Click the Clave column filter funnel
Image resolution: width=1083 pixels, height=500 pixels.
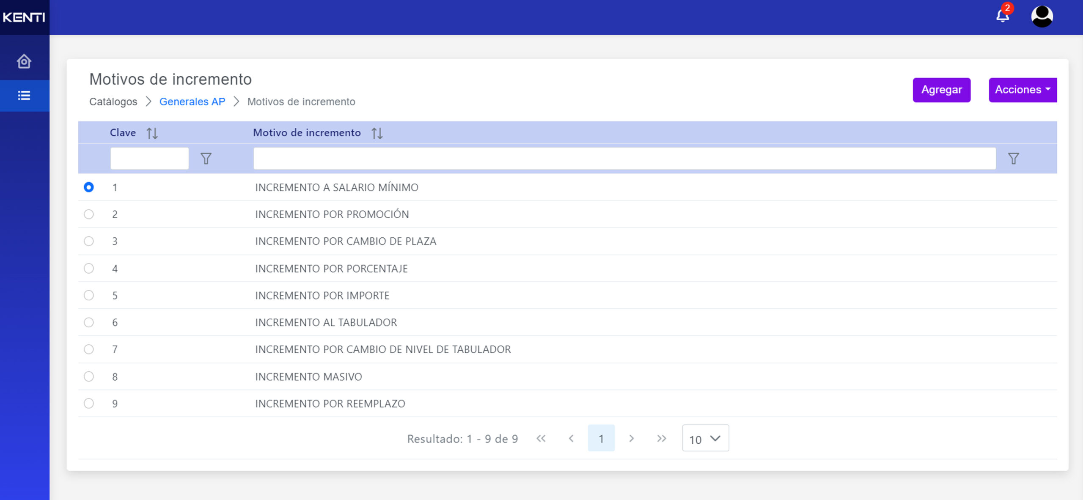click(206, 159)
